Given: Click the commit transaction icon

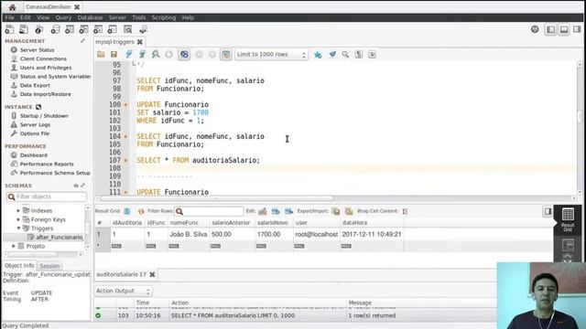Looking at the screenshot, I should (x=199, y=55).
